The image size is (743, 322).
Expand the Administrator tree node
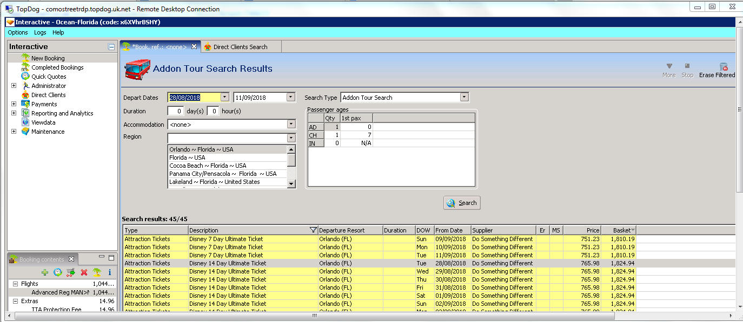14,86
